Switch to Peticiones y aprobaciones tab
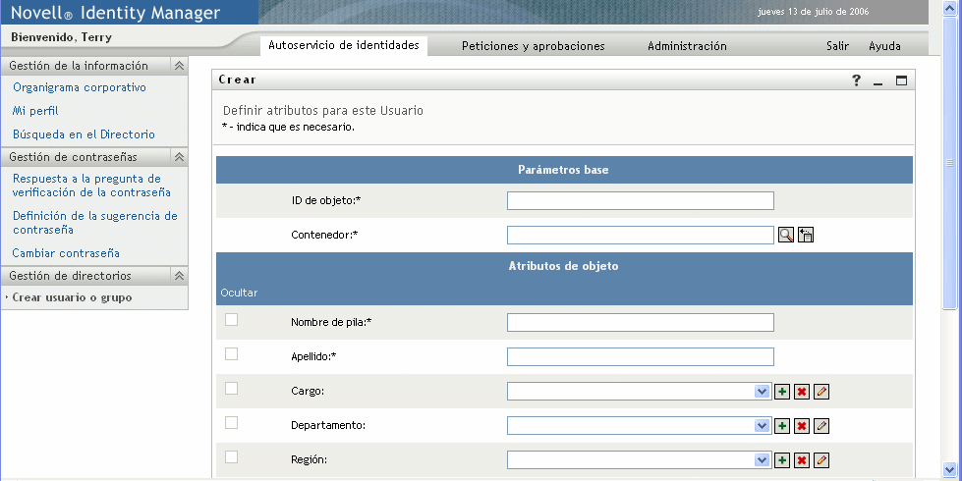 [533, 46]
